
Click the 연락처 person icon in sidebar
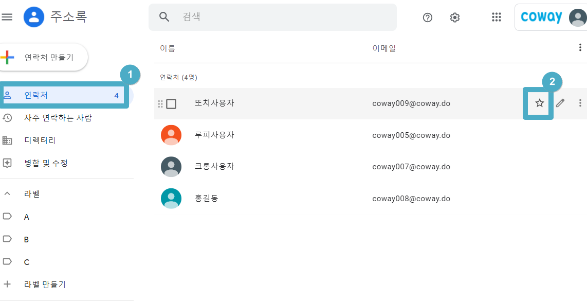[7, 96]
